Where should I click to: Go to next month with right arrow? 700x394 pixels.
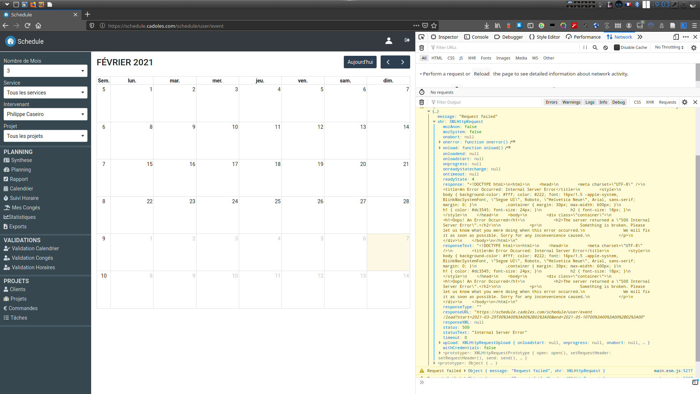point(402,62)
